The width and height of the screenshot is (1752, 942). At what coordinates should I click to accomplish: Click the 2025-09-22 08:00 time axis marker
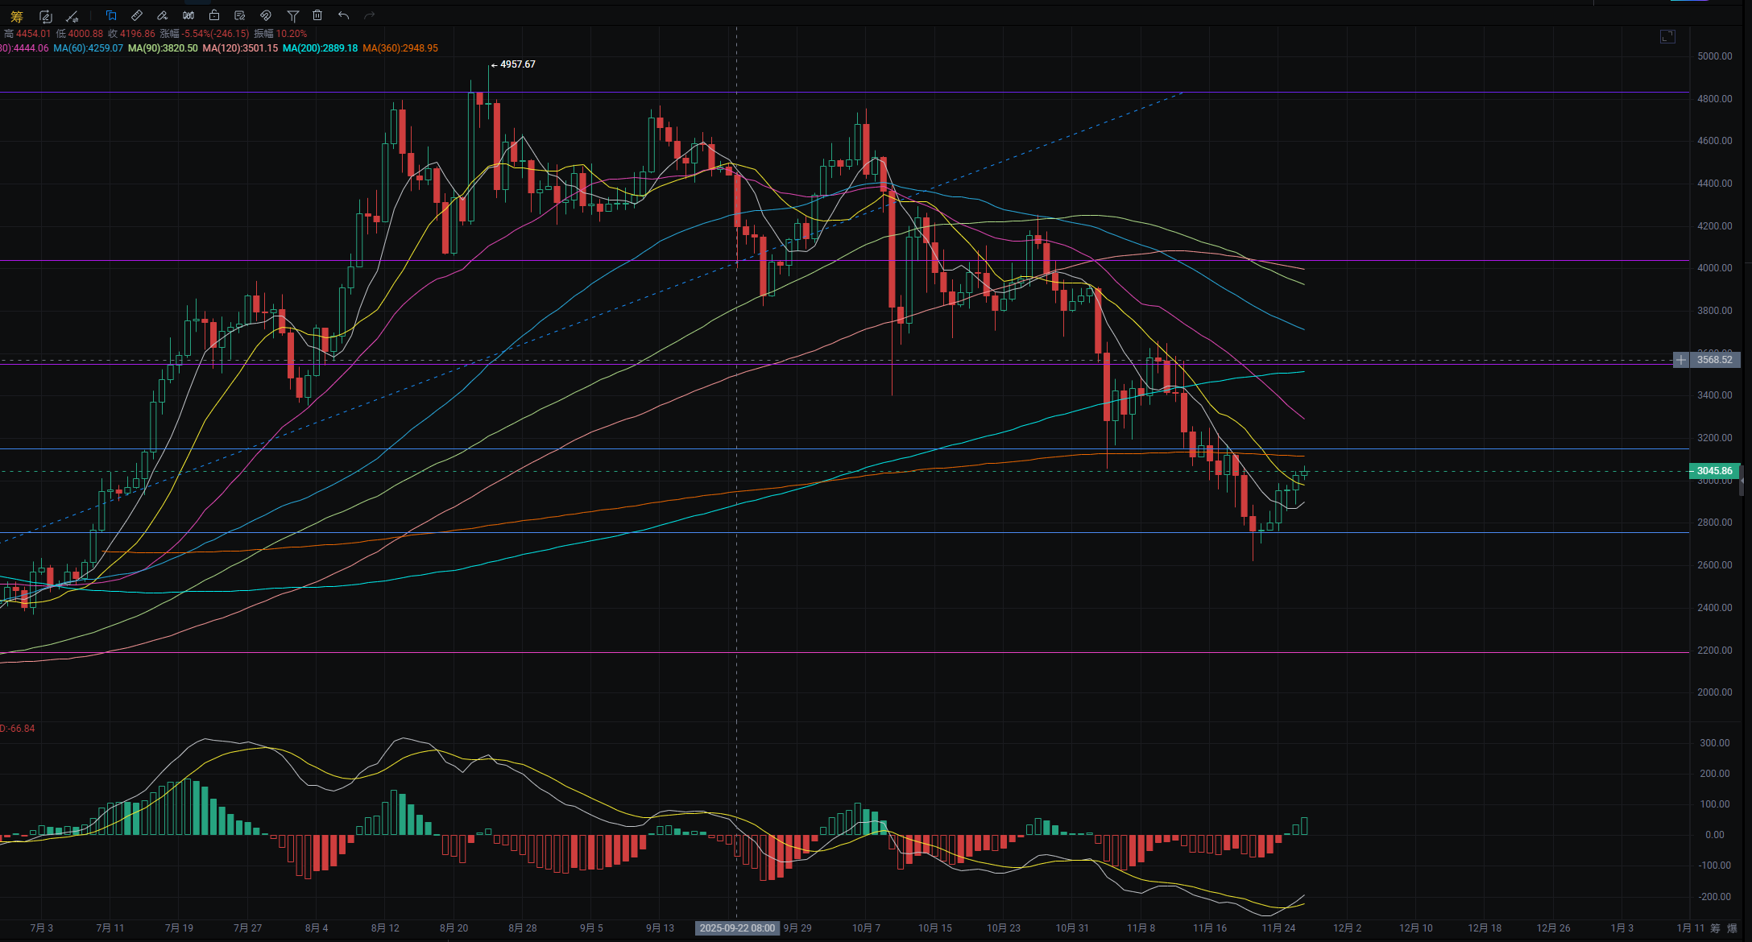tap(737, 928)
